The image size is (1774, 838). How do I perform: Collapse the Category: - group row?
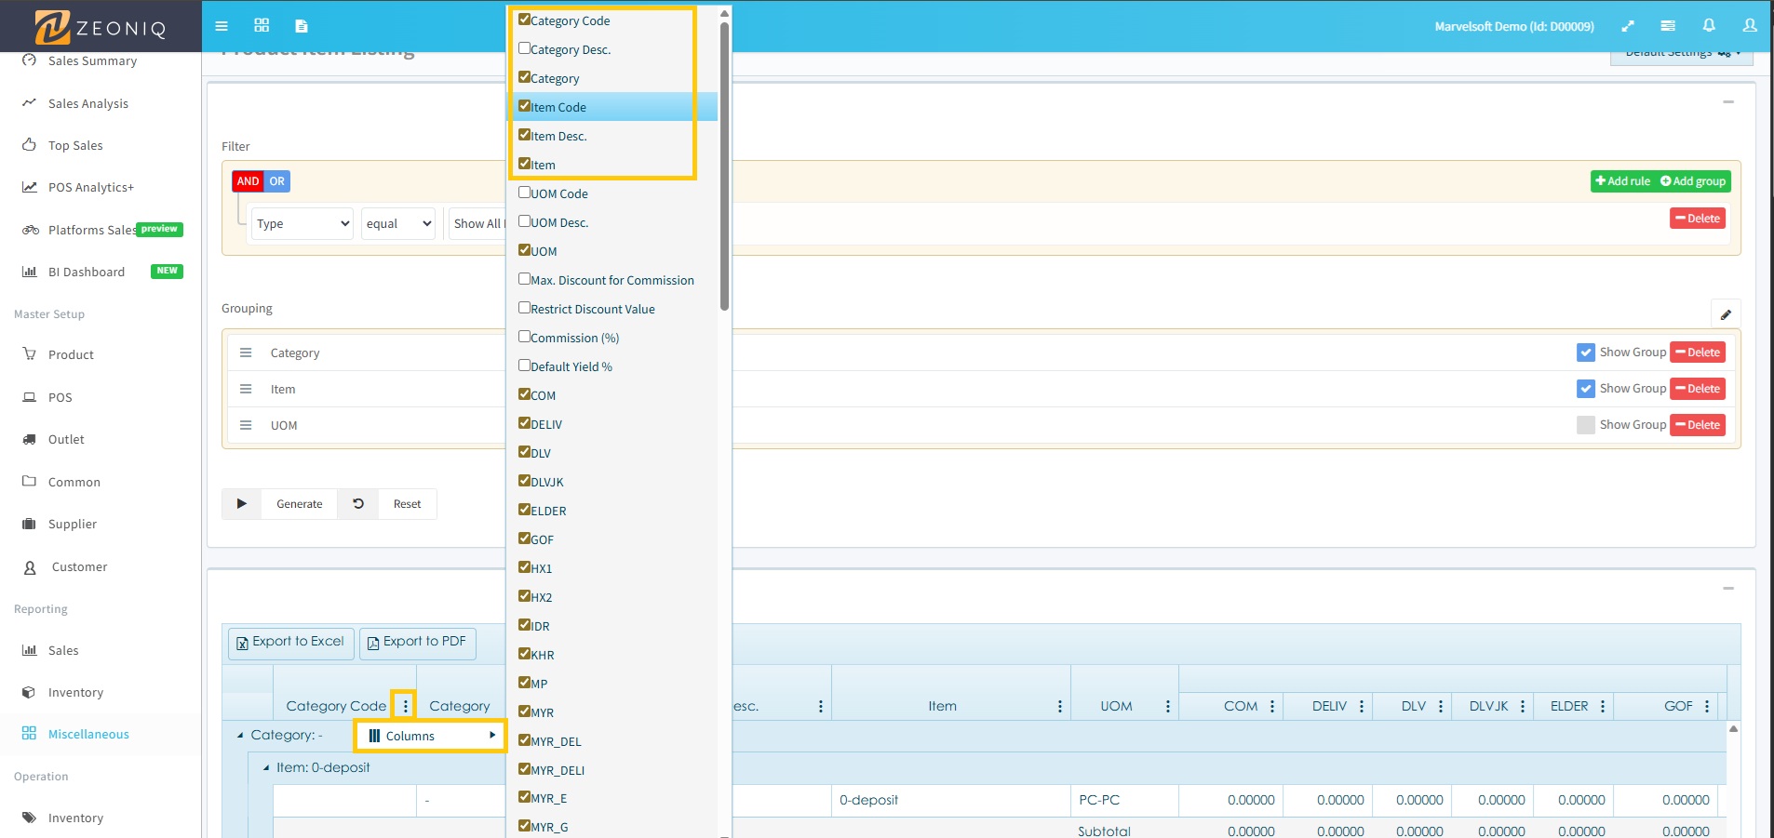[x=240, y=735]
